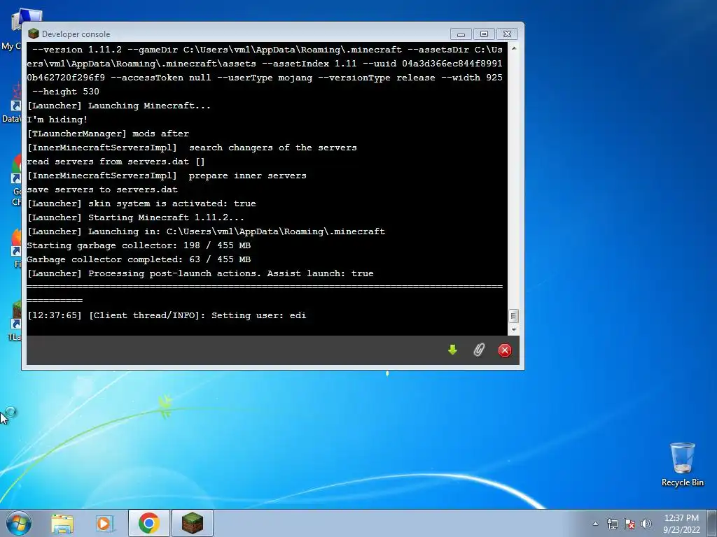The height and width of the screenshot is (537, 717).
Task: Click the 'Processing post-launch actions' line
Action: coord(200,273)
